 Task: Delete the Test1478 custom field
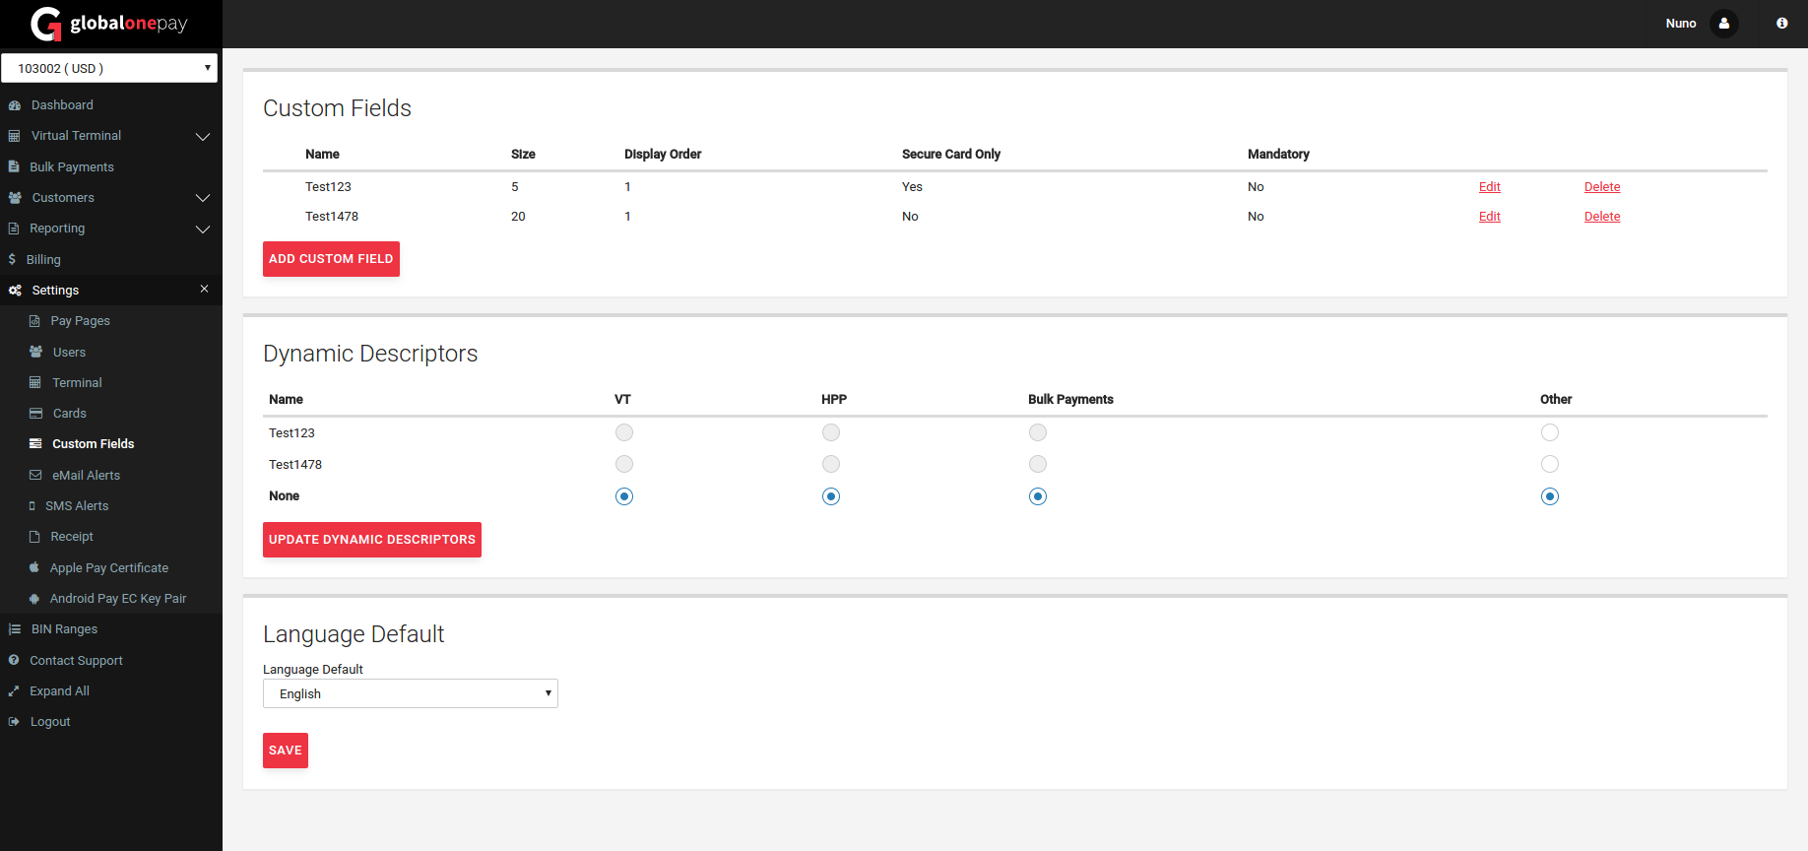point(1602,217)
